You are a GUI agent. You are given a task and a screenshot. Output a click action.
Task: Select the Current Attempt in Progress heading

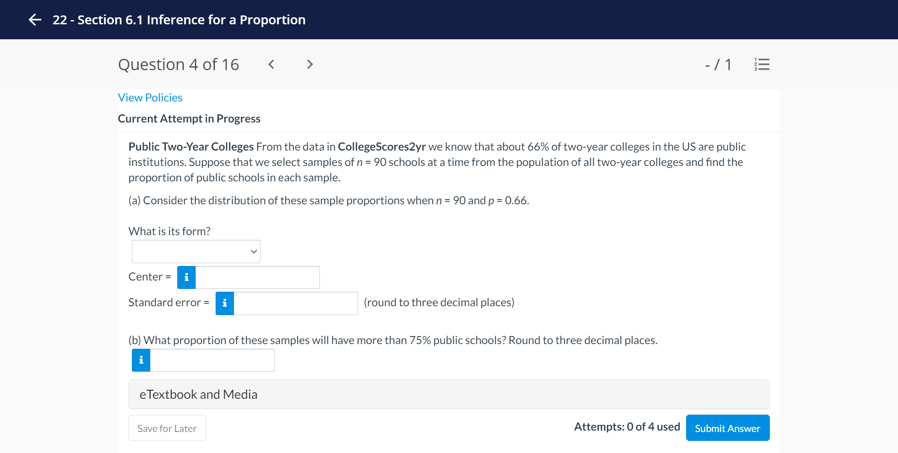[x=189, y=118]
